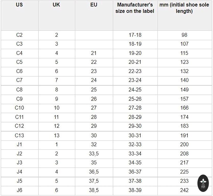The image size is (213, 196).
Task: Select the EU size 38,5 cell
Action: tap(94, 190)
